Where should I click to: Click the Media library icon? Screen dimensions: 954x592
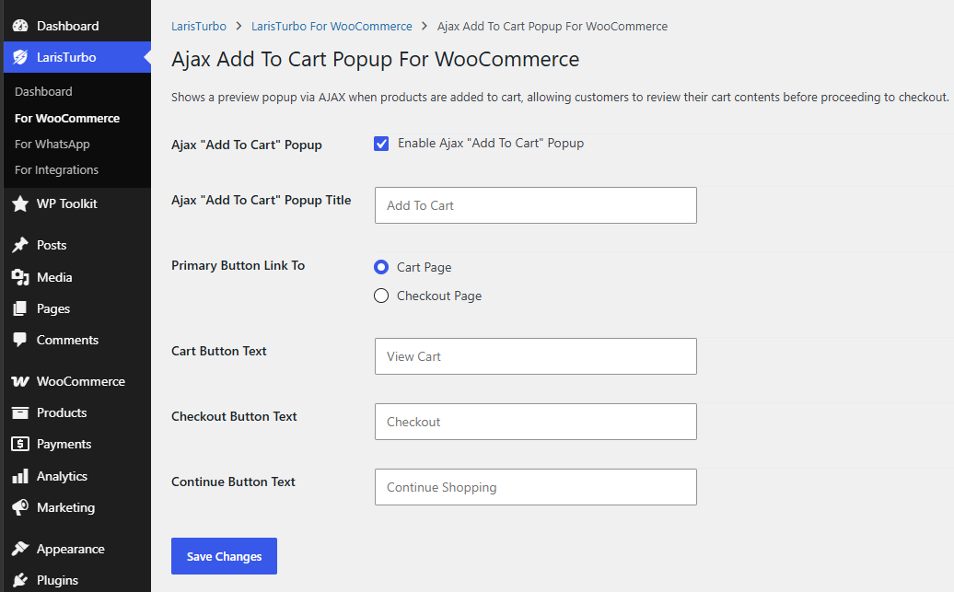[x=20, y=277]
